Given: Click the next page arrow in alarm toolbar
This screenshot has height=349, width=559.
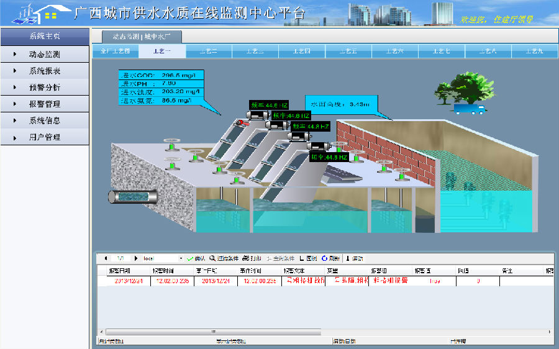Looking at the screenshot, I should point(136,258).
